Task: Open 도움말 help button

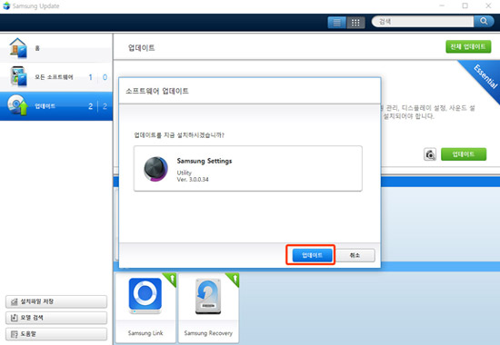Action: point(56,334)
